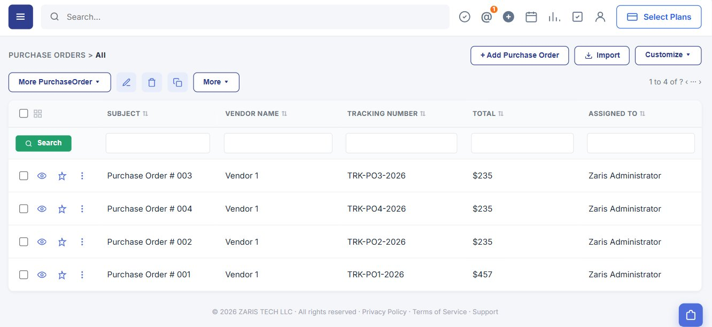Image resolution: width=712 pixels, height=327 pixels.
Task: Open the Customize dropdown
Action: click(x=668, y=55)
